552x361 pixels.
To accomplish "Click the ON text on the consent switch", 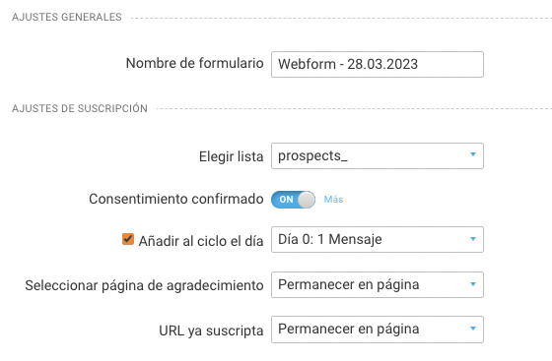I will pyautogui.click(x=286, y=200).
